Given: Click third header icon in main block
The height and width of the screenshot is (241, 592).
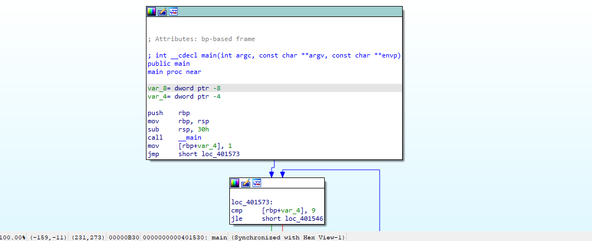Looking at the screenshot, I should pos(173,12).
